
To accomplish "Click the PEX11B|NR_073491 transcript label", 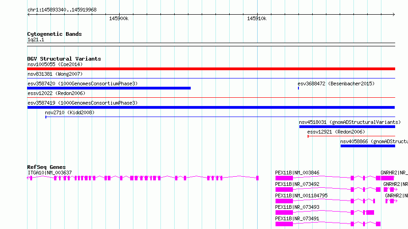I will pyautogui.click(x=297, y=218).
